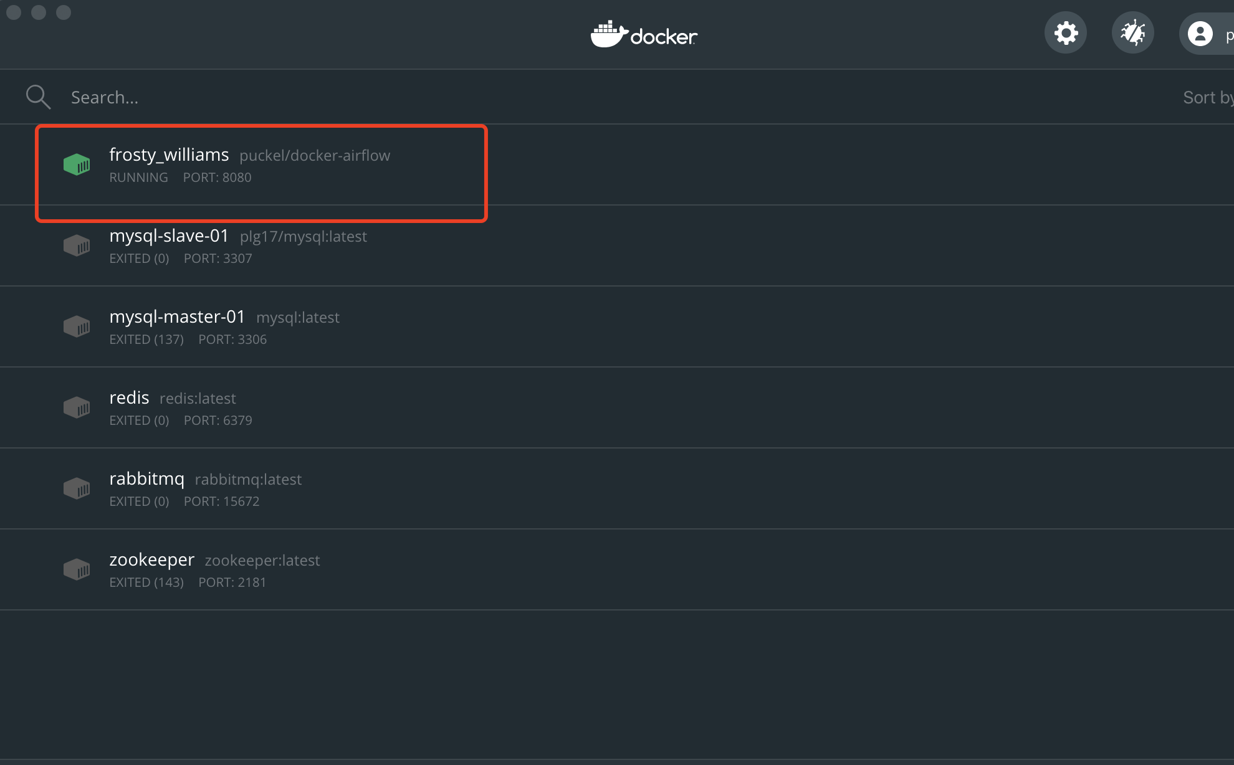Image resolution: width=1234 pixels, height=765 pixels.
Task: Click the container cube icon beside rabbitmq
Action: 76,488
